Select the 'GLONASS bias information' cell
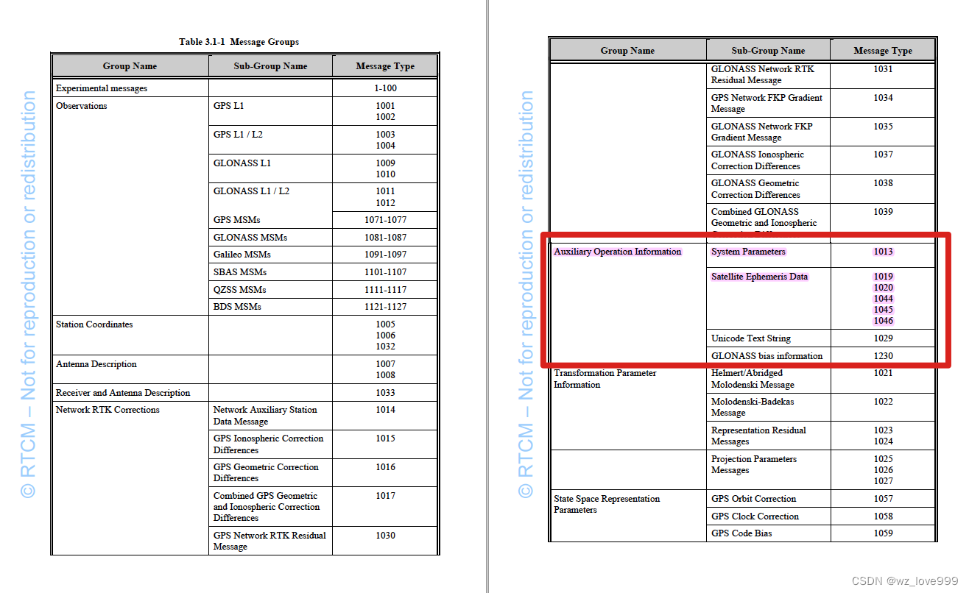 (x=767, y=356)
